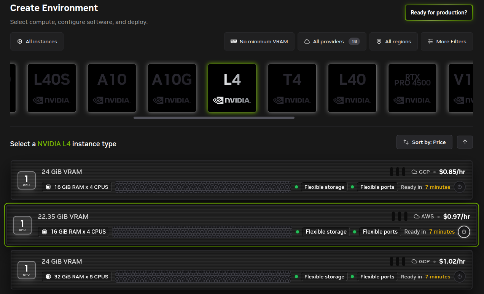Screen dimensions: 484x294
Task: Click the memory icon in No minimum VRAM
Action: (234, 41)
